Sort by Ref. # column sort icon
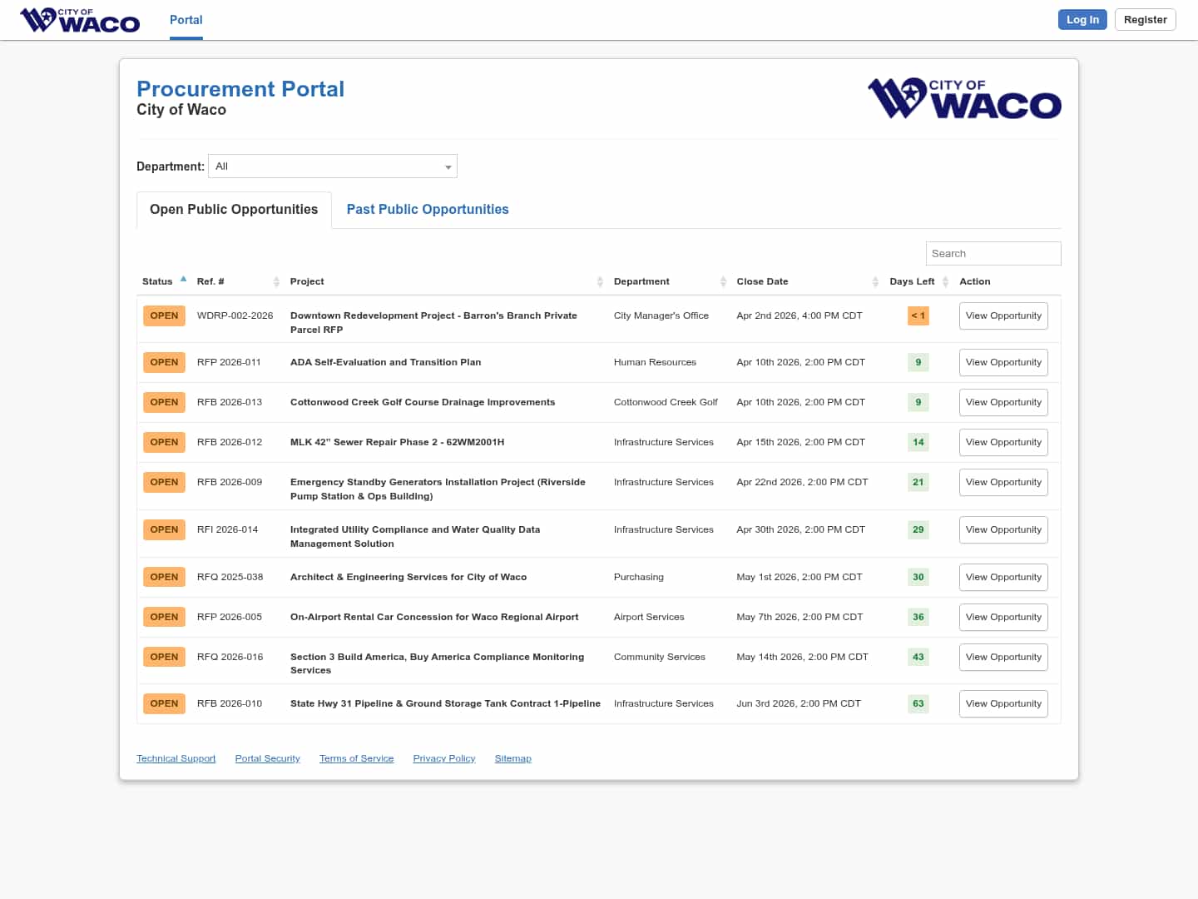The width and height of the screenshot is (1198, 899). tap(276, 282)
